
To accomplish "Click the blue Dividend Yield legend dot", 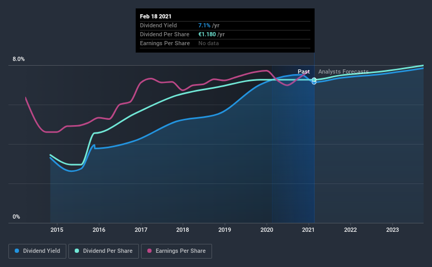I will tap(17, 251).
